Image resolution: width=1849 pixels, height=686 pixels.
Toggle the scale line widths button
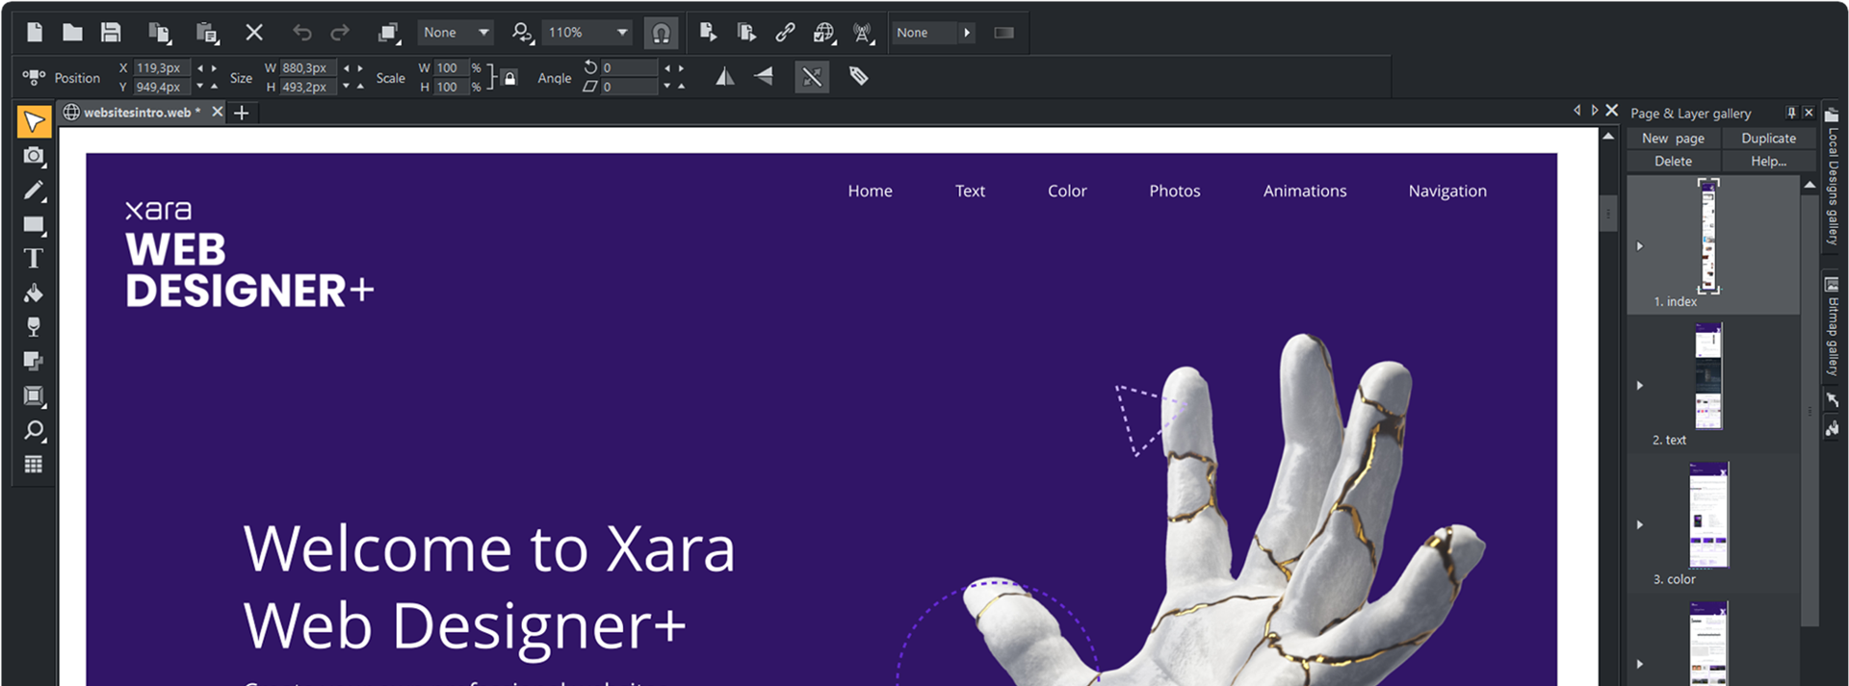812,77
